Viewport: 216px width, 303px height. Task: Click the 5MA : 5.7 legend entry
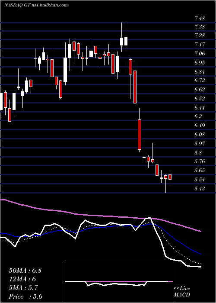(x=24, y=288)
